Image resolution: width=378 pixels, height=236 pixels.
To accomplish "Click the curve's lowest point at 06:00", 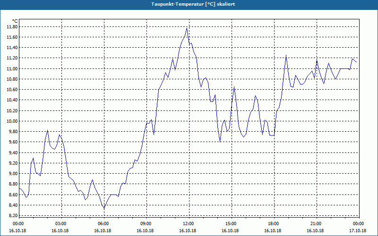I will 104,208.
